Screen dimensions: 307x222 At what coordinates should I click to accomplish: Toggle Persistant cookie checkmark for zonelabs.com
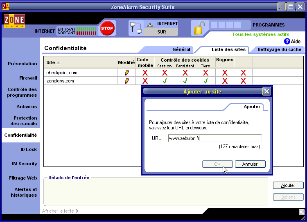click(185, 81)
